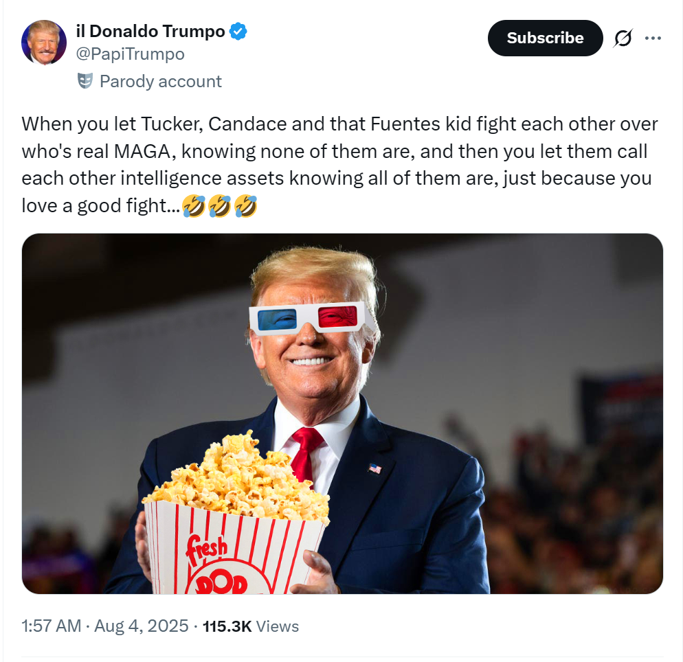Image resolution: width=683 pixels, height=662 pixels.
Task: Click the parody mask icon
Action: [85, 81]
